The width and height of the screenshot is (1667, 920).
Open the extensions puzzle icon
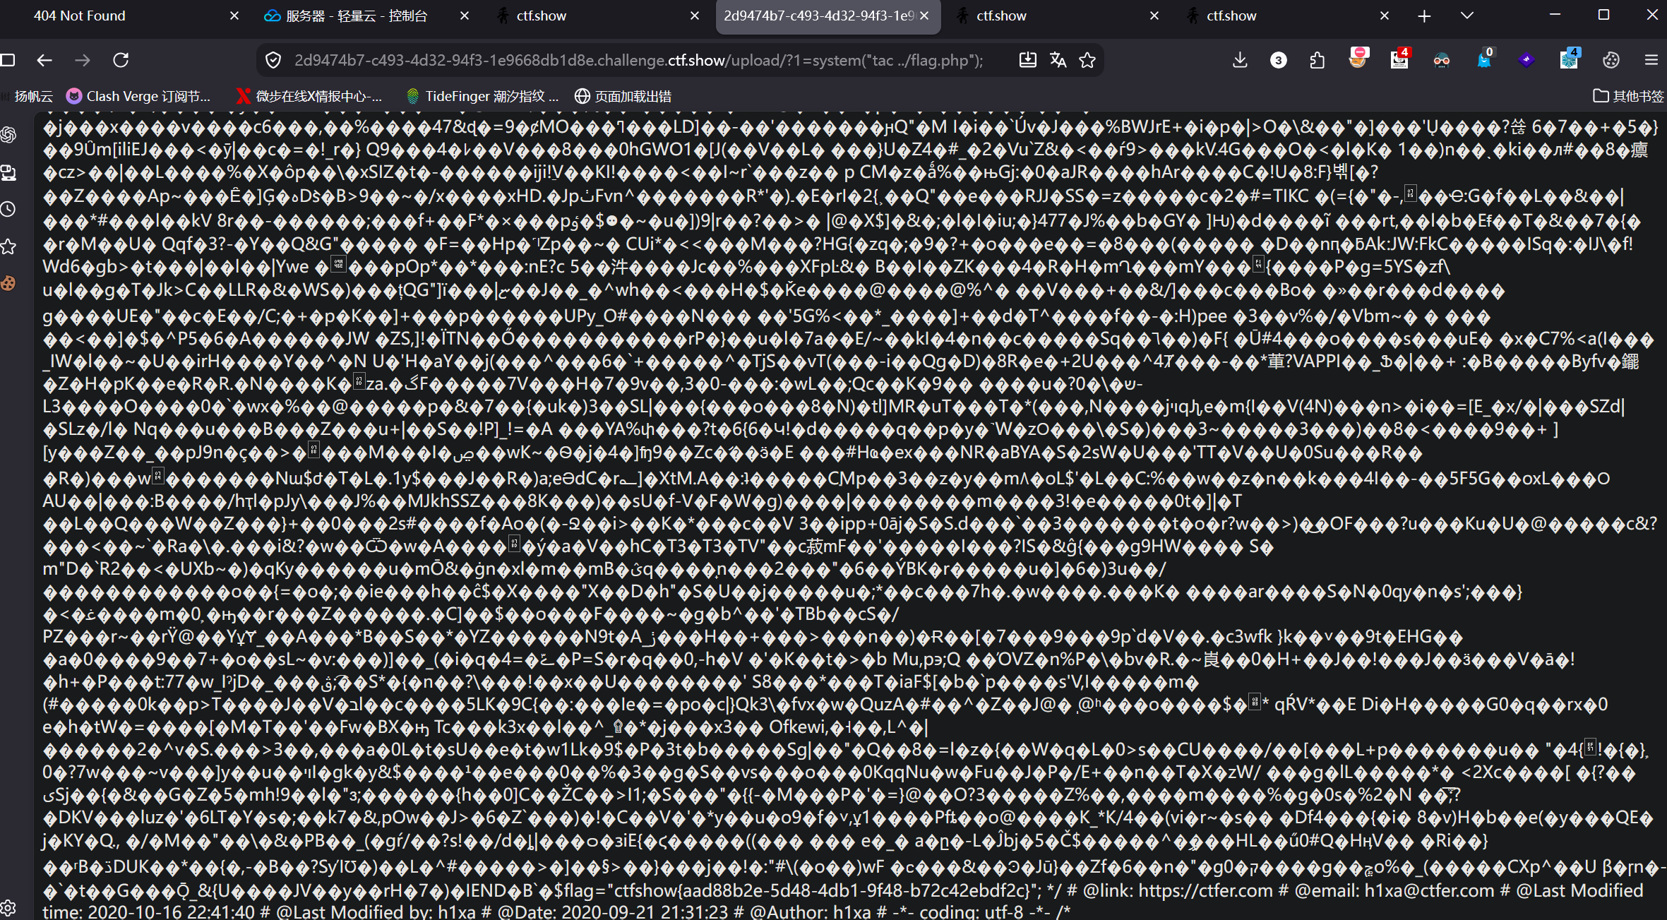1317,60
